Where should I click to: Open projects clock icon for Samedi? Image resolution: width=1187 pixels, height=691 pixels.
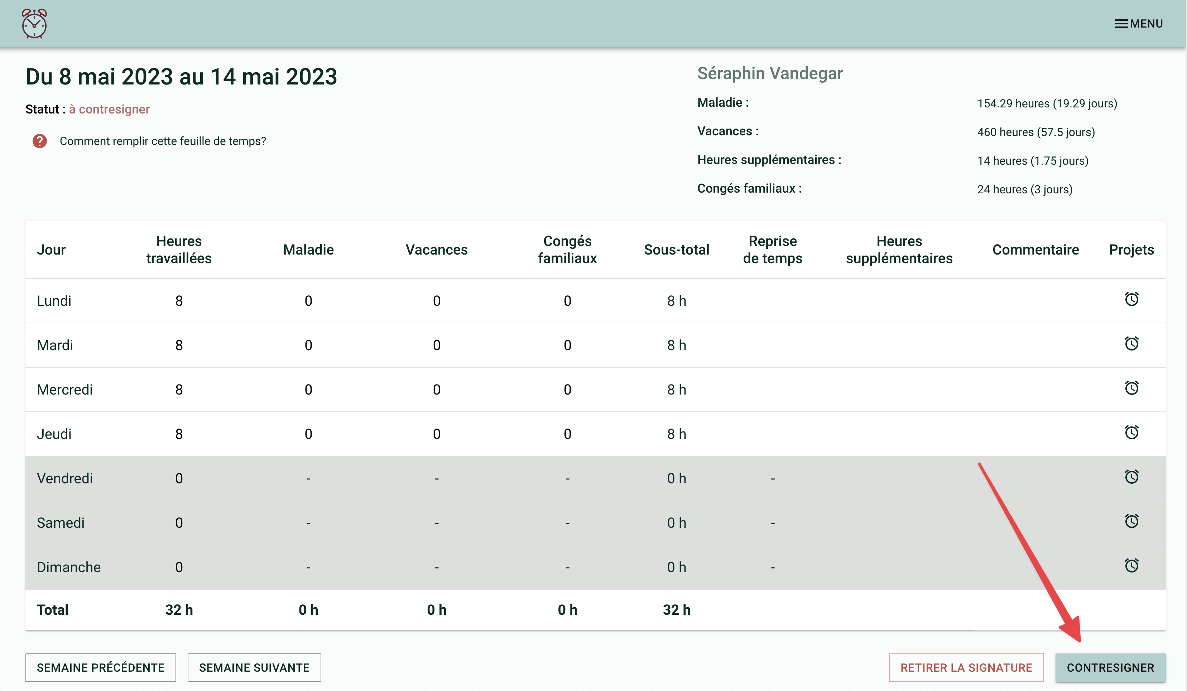1131,521
